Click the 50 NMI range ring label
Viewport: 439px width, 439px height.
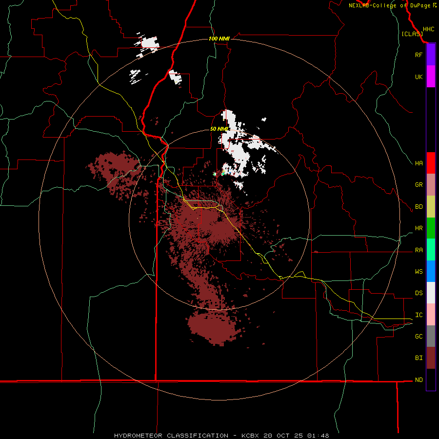(219, 129)
